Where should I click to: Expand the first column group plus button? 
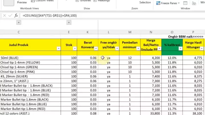point(19,22)
